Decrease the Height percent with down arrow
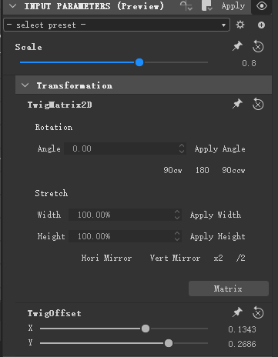Screen dimensions: 278x357 [x=177, y=239]
